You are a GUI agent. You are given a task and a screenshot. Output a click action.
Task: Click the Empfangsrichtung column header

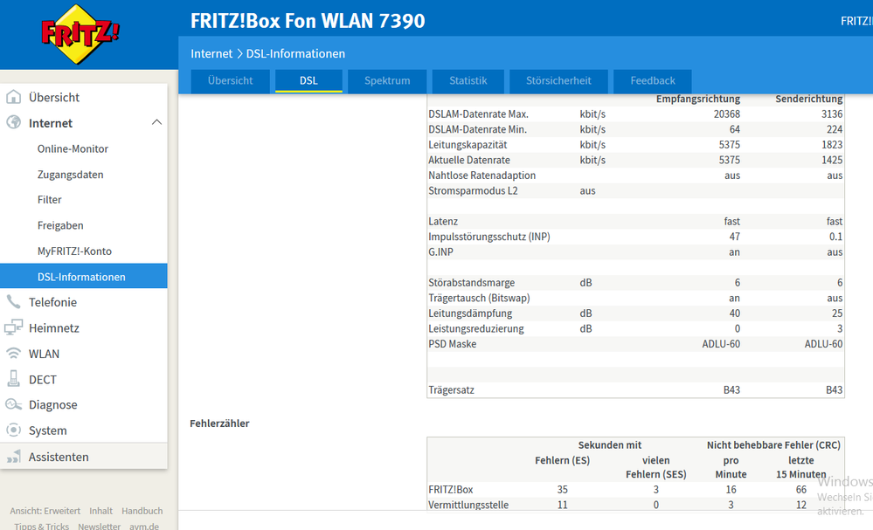coord(698,99)
